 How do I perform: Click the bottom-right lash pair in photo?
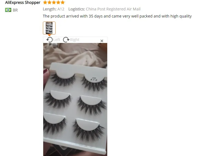(x=88, y=130)
